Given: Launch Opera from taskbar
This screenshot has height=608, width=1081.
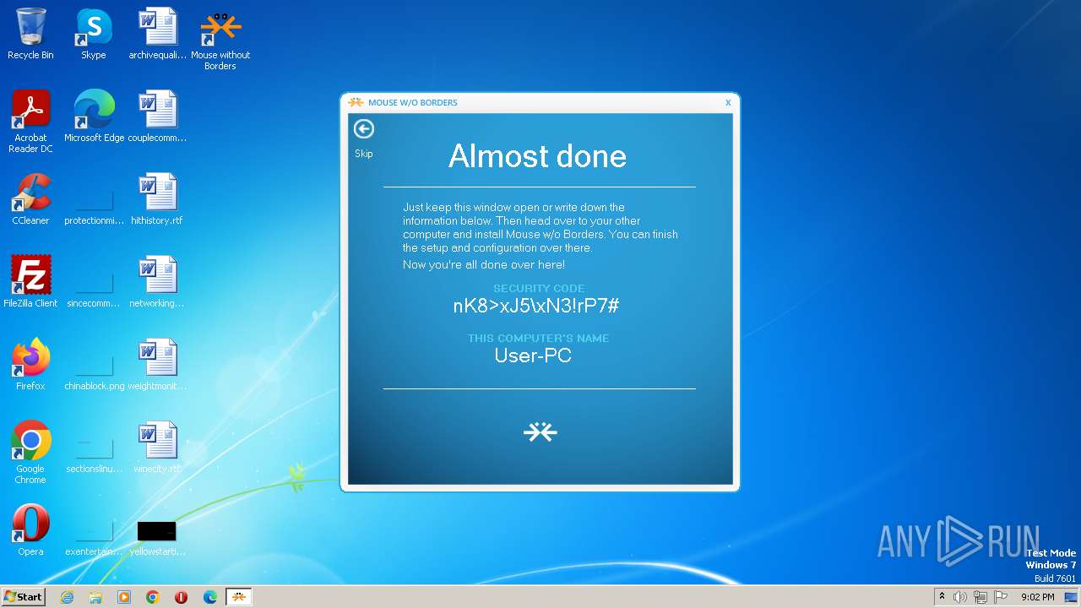Looking at the screenshot, I should 182,597.
